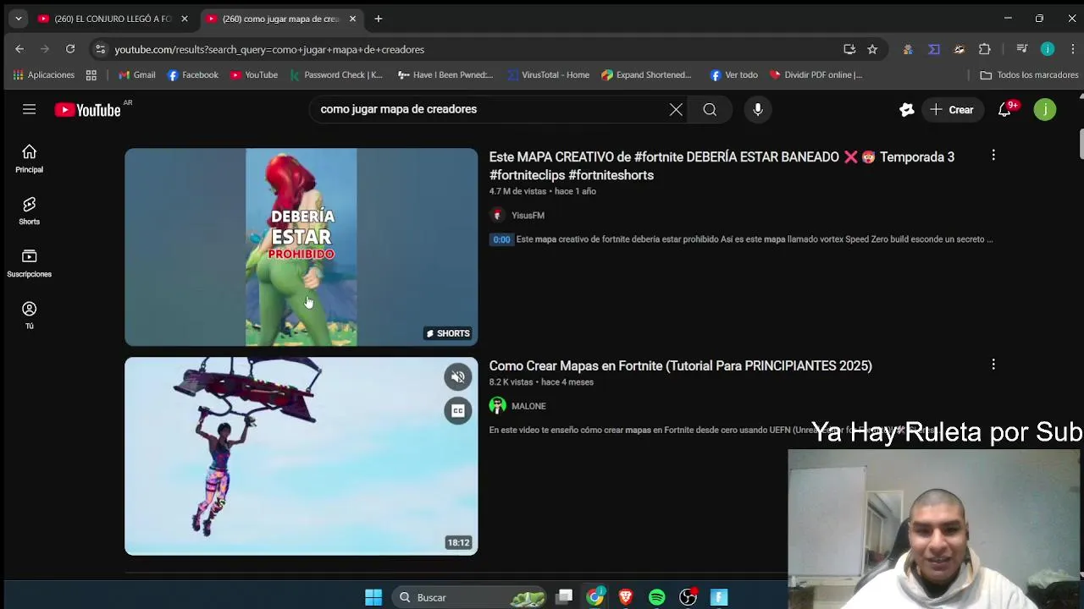Screen dimensions: 1084x609
Task: Open the Chrome profile avatar
Action: 1048,49
